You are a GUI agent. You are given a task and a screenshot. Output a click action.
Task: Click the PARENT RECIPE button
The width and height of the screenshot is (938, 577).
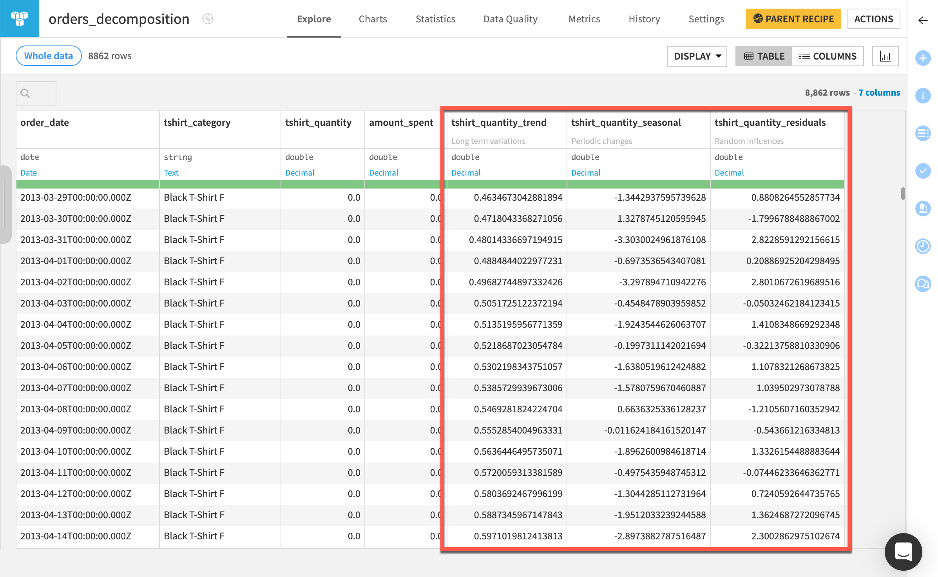coord(793,18)
